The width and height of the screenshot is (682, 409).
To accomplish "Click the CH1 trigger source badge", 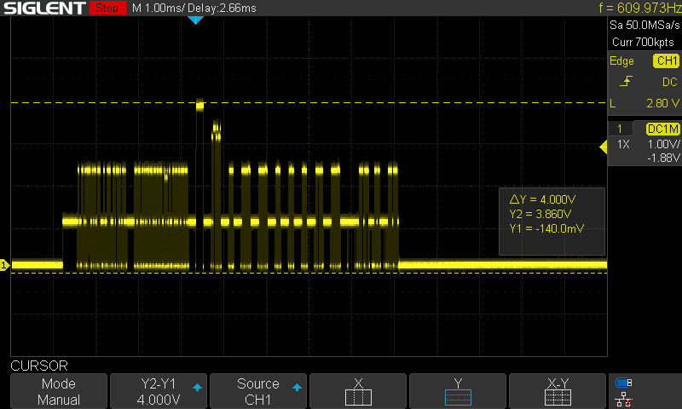I will click(667, 60).
